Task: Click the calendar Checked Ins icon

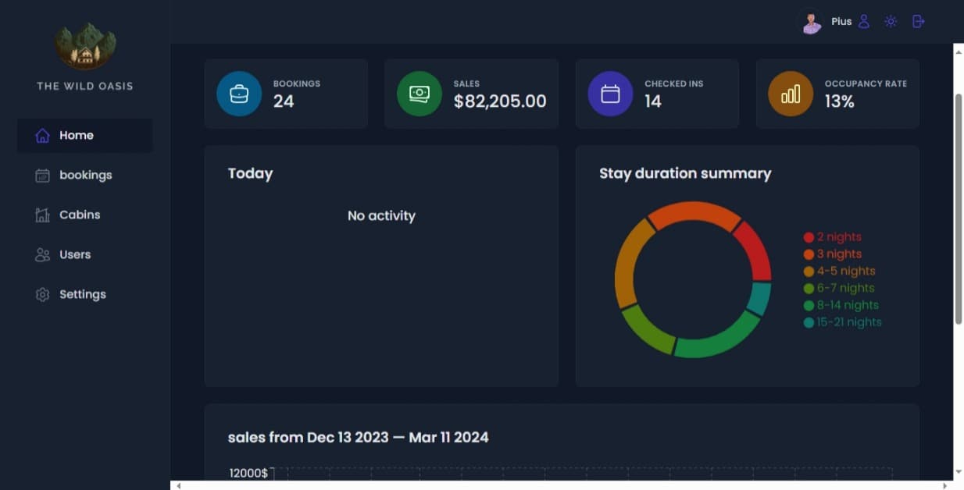Action: (x=610, y=94)
